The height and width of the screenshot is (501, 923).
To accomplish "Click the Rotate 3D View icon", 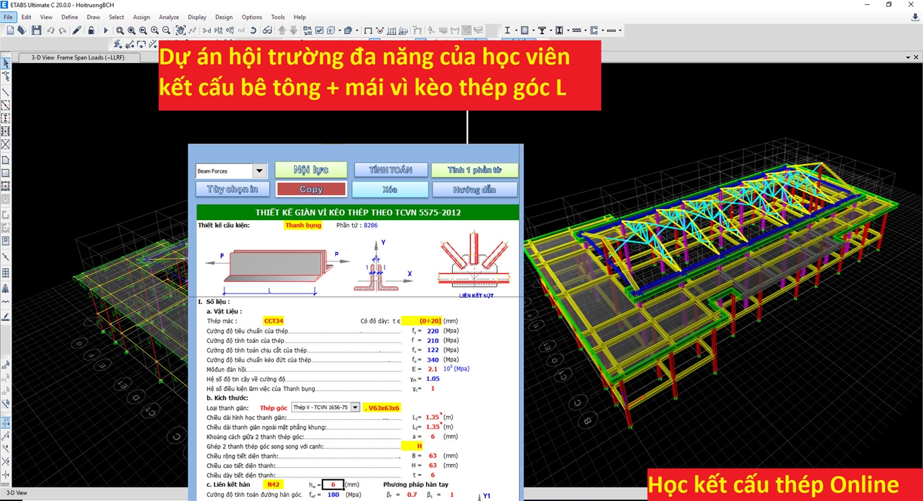I will coord(253,30).
